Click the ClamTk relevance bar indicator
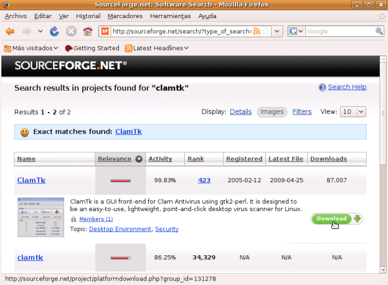 (x=120, y=181)
